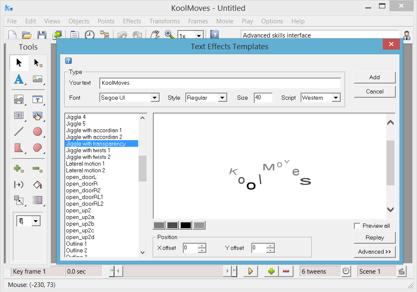This screenshot has width=417, height=292.
Task: Increase the X offset spinner value
Action: coord(202,246)
